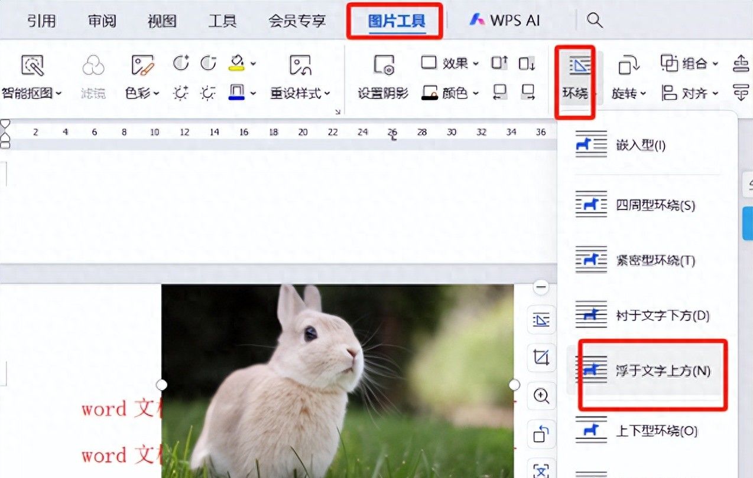This screenshot has width=753, height=478.
Task: Click the 智能抠图 smart cutout icon
Action: 32,66
